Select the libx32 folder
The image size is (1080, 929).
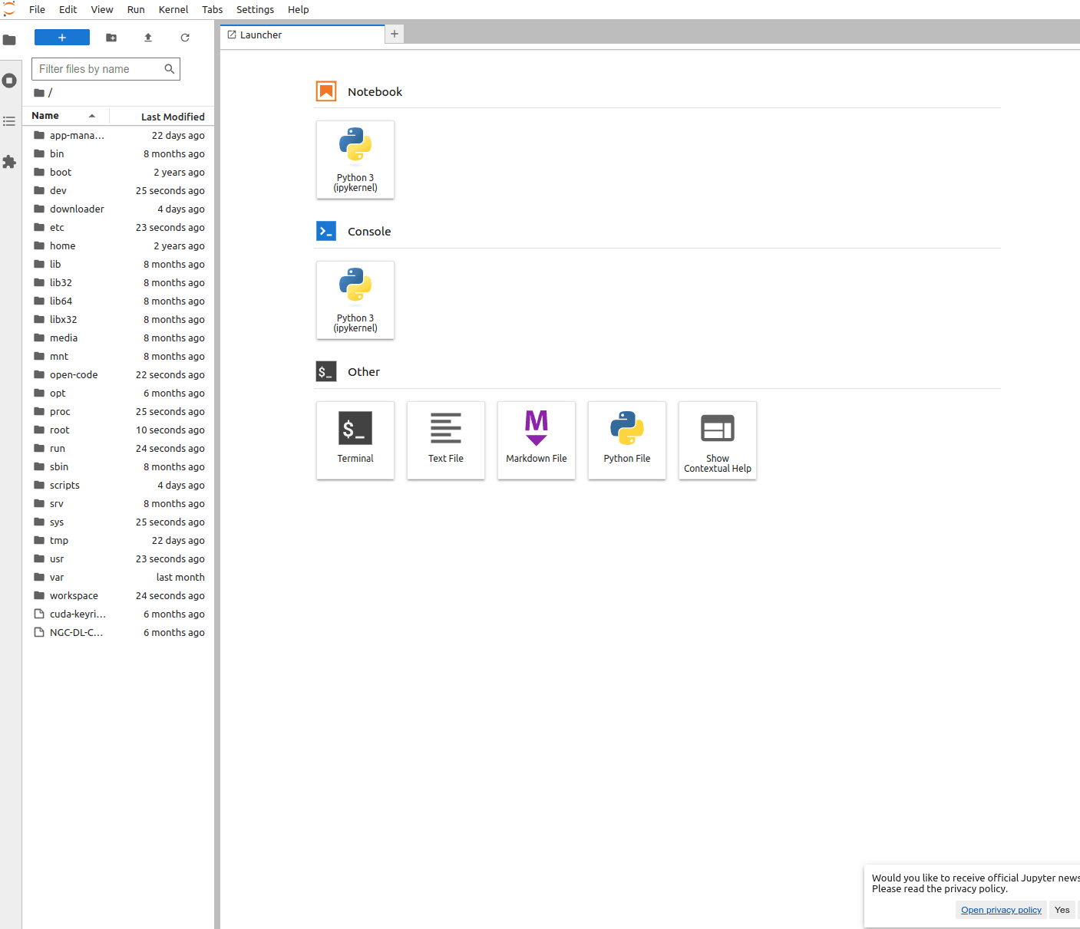(x=119, y=319)
